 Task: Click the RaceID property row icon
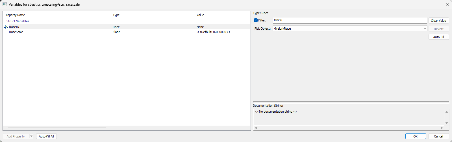tap(6, 27)
